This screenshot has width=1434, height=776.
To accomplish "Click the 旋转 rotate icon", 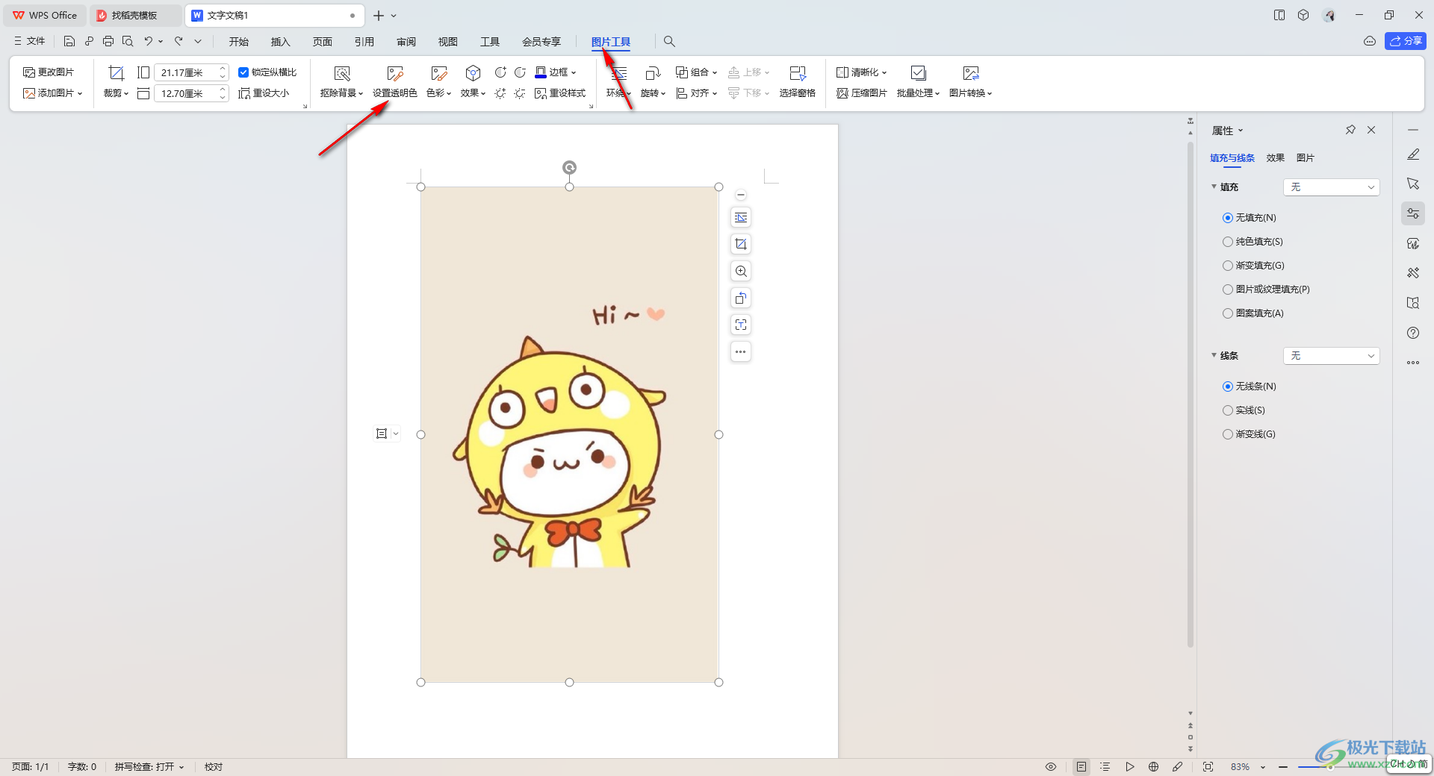I will 653,73.
